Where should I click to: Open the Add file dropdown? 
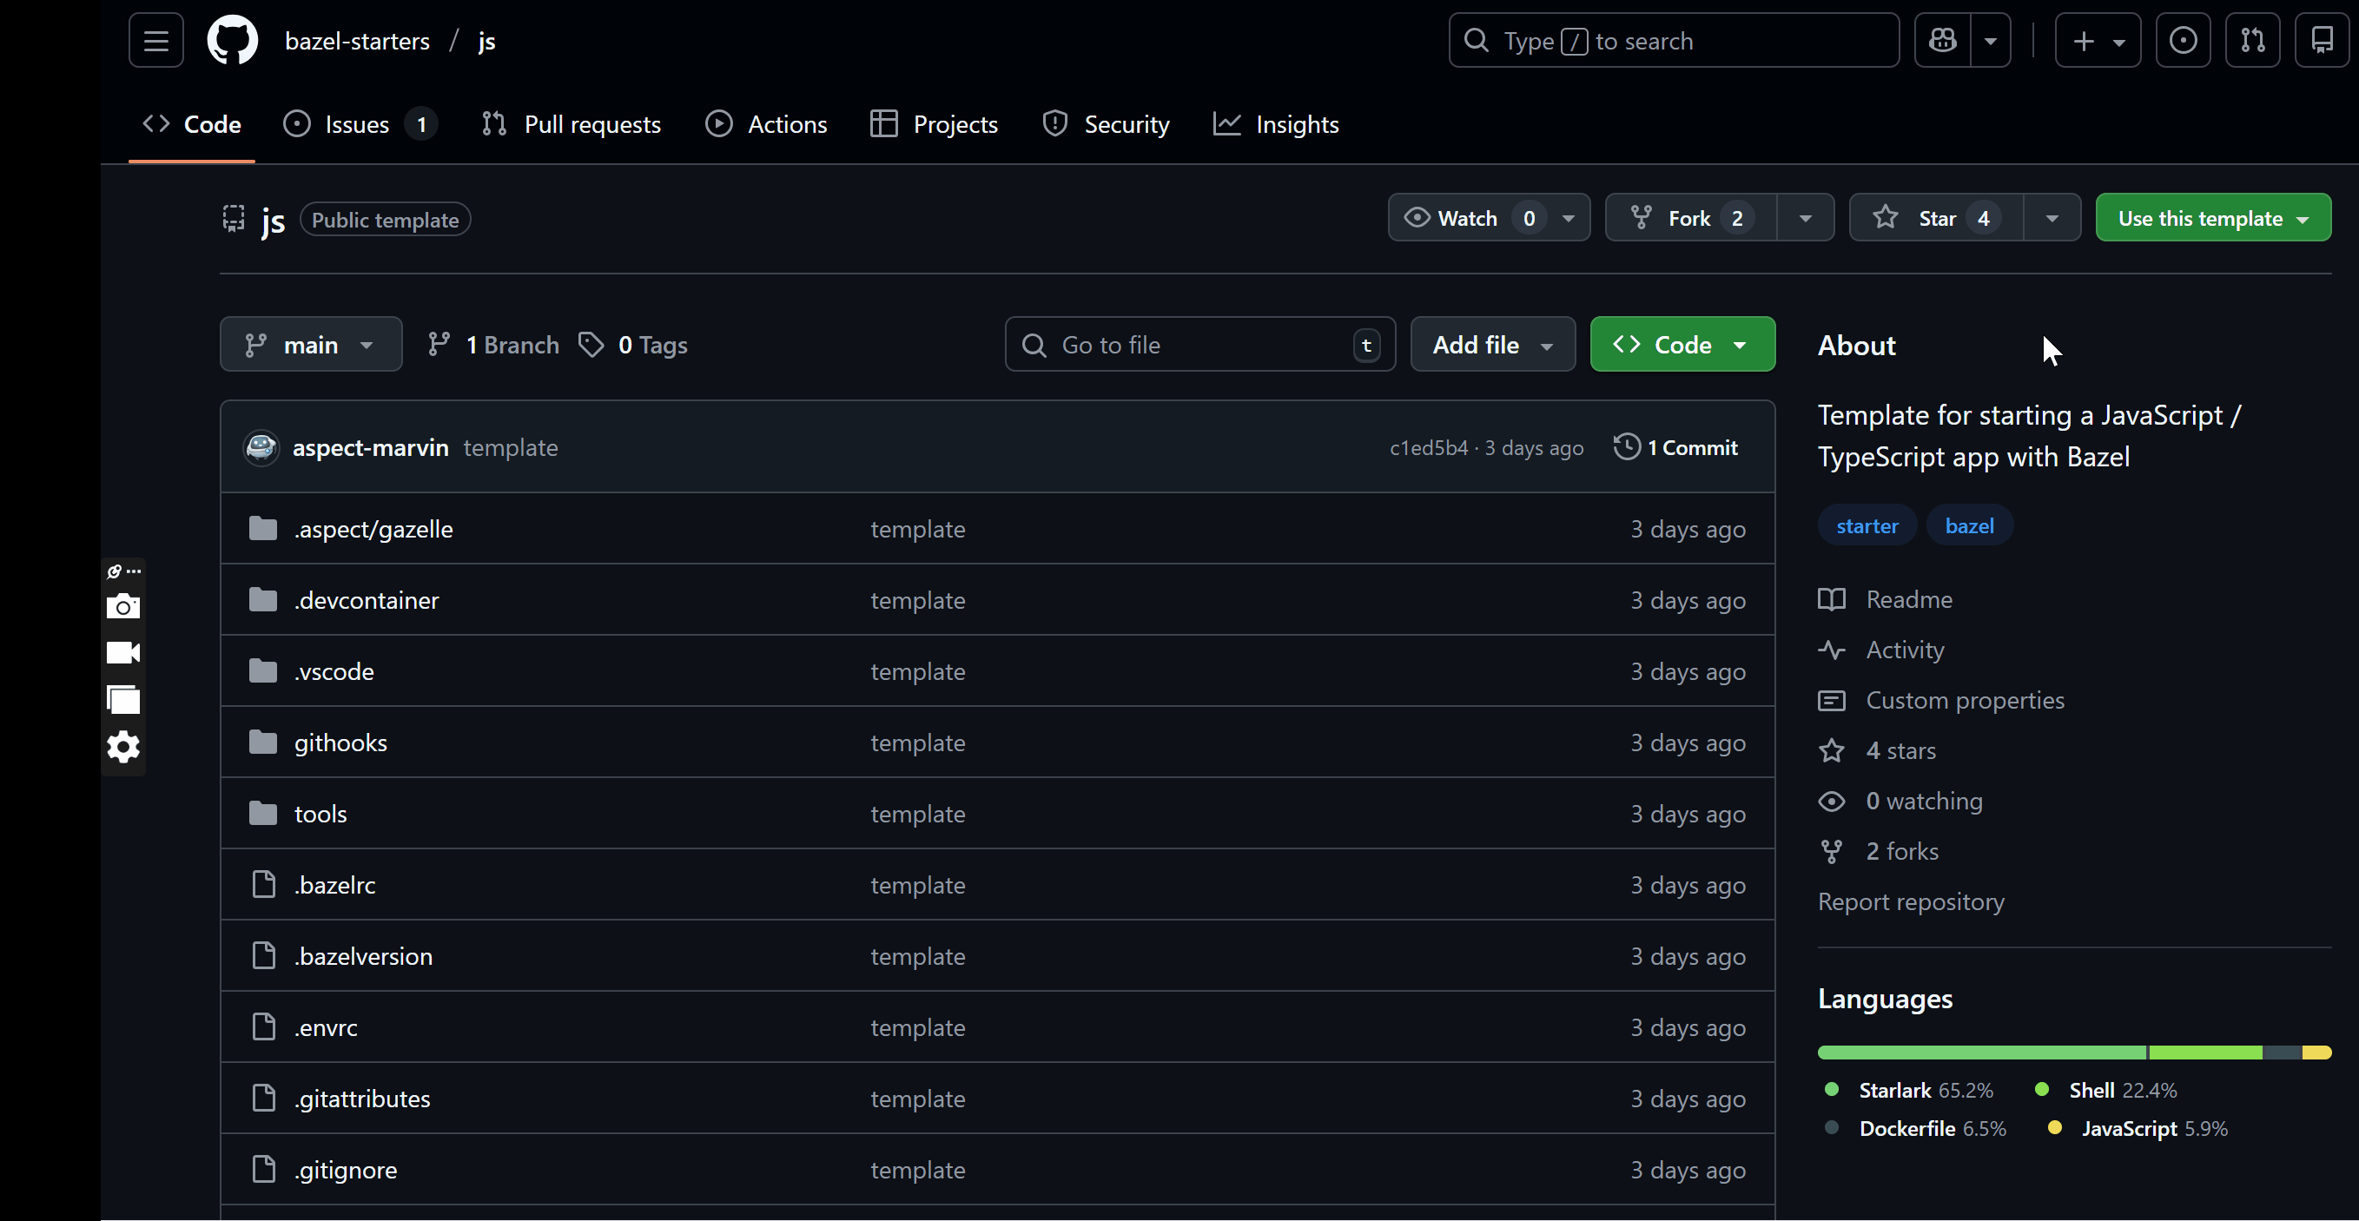pyautogui.click(x=1493, y=344)
